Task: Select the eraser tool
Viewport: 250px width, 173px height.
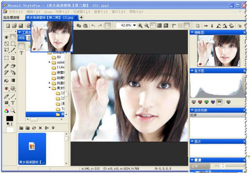Action: pyautogui.click(x=13, y=66)
